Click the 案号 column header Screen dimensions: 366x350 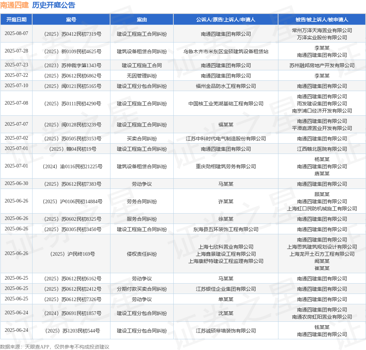(x=71, y=20)
